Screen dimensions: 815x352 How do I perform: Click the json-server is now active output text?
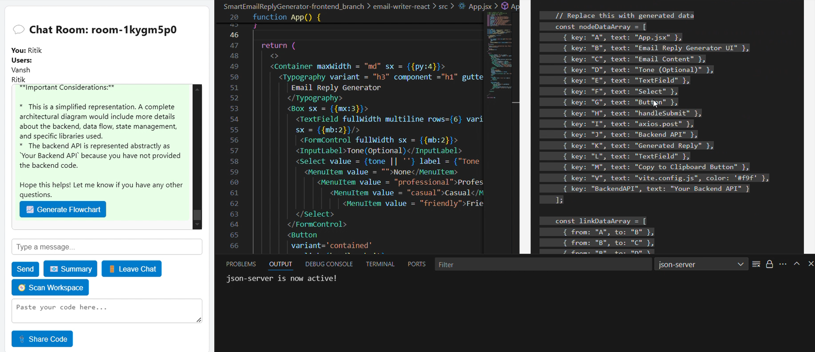pyautogui.click(x=282, y=279)
